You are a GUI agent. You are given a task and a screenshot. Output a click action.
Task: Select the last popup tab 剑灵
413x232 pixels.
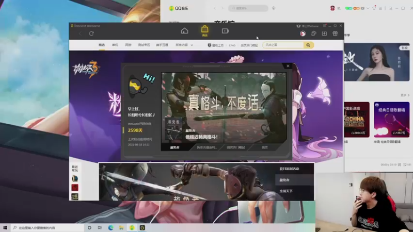coord(265,147)
